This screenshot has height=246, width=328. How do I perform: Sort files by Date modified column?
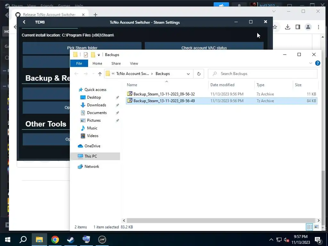coord(222,85)
